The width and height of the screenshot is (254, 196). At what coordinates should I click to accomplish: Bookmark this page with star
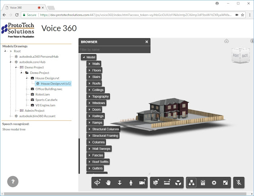pos(242,15)
